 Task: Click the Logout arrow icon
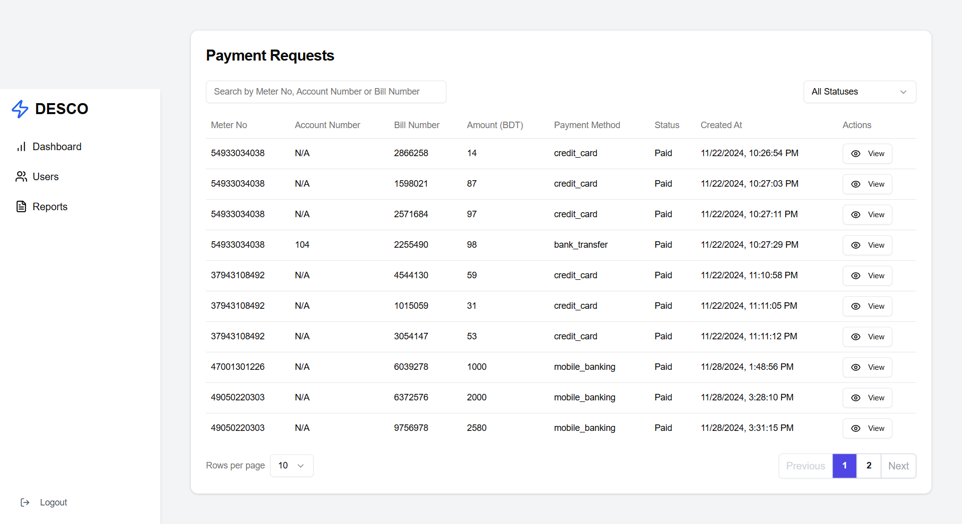pos(25,502)
